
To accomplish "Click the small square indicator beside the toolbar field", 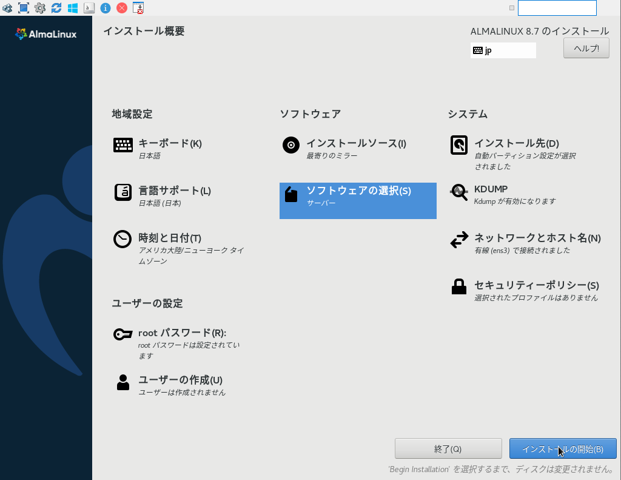I will pos(512,8).
